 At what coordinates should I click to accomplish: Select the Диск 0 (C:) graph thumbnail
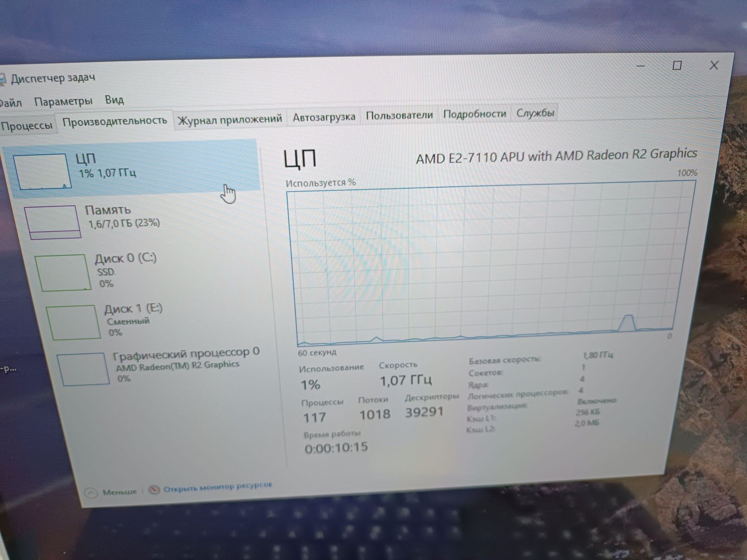[x=63, y=272]
